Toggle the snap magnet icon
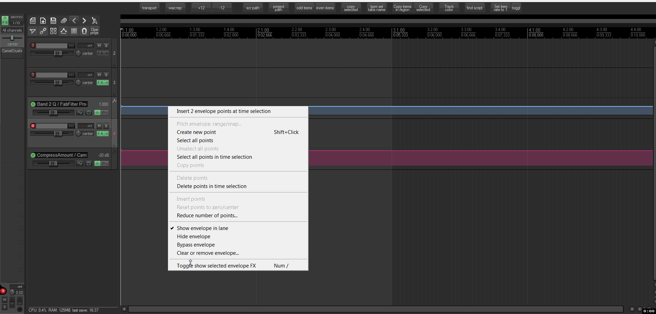This screenshot has height=314, width=656. [84, 31]
